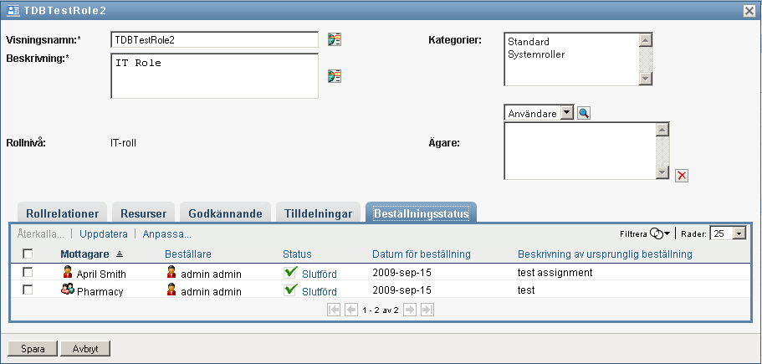Go to last page of results

coord(427,310)
